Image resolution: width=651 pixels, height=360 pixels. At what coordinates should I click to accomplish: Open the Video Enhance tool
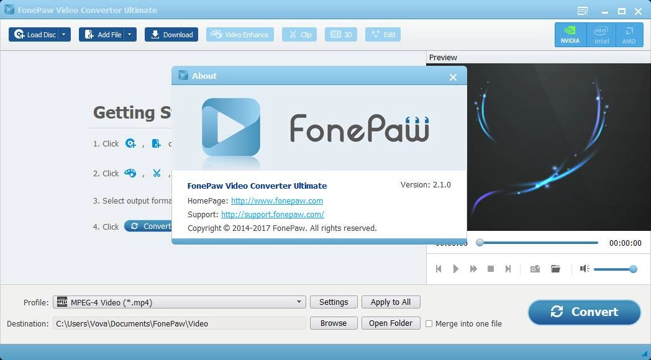(x=240, y=34)
